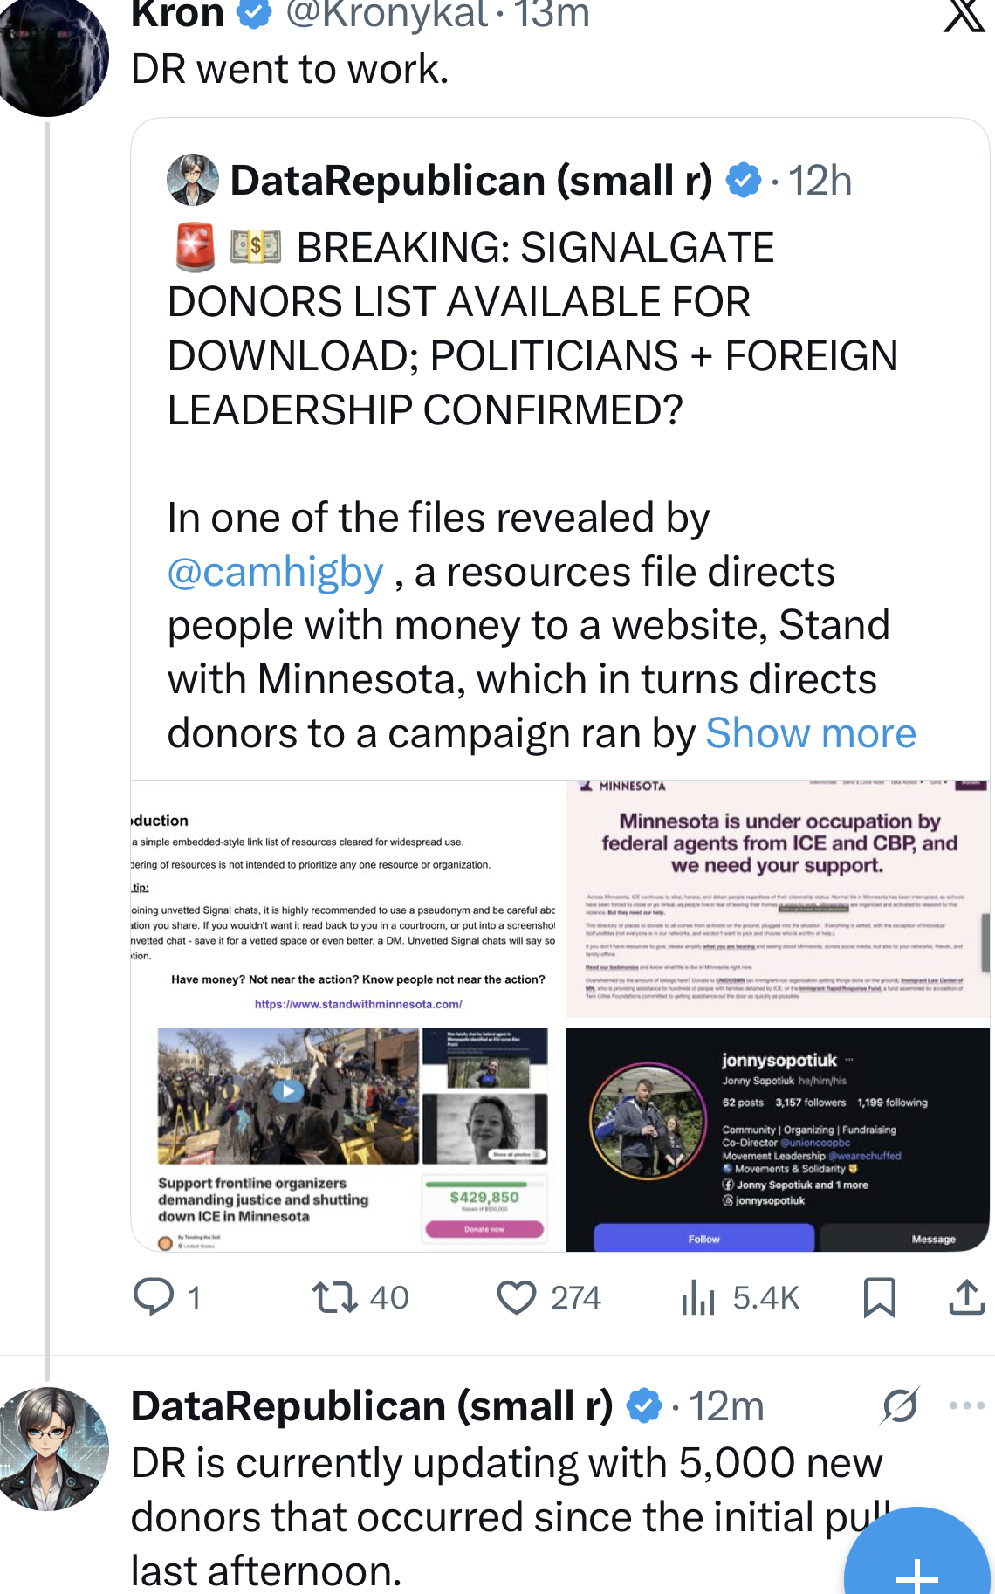Bookmark this tweet
Image resolution: width=995 pixels, height=1594 pixels.
coord(879,1296)
